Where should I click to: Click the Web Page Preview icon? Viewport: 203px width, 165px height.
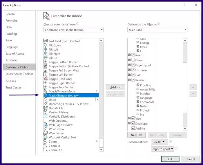point(46,125)
